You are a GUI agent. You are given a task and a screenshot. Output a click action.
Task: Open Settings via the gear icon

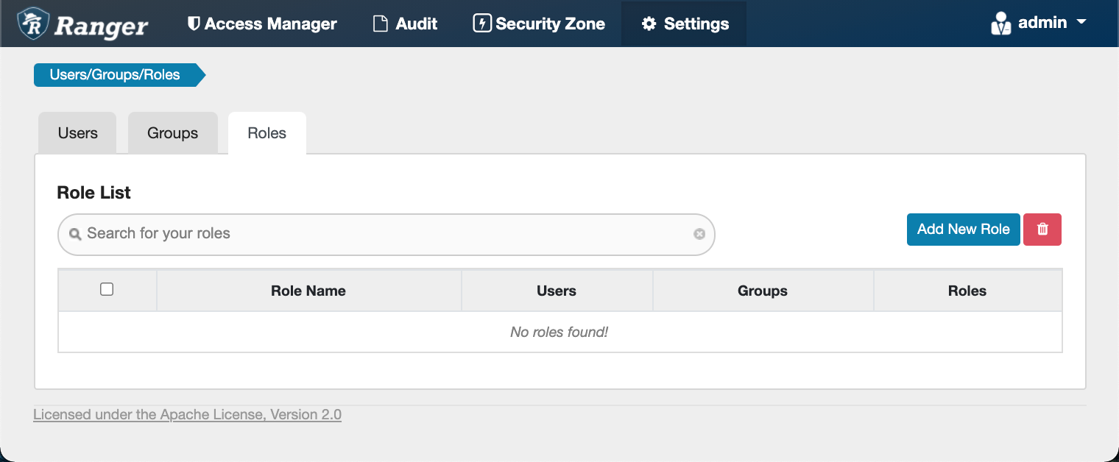point(649,23)
